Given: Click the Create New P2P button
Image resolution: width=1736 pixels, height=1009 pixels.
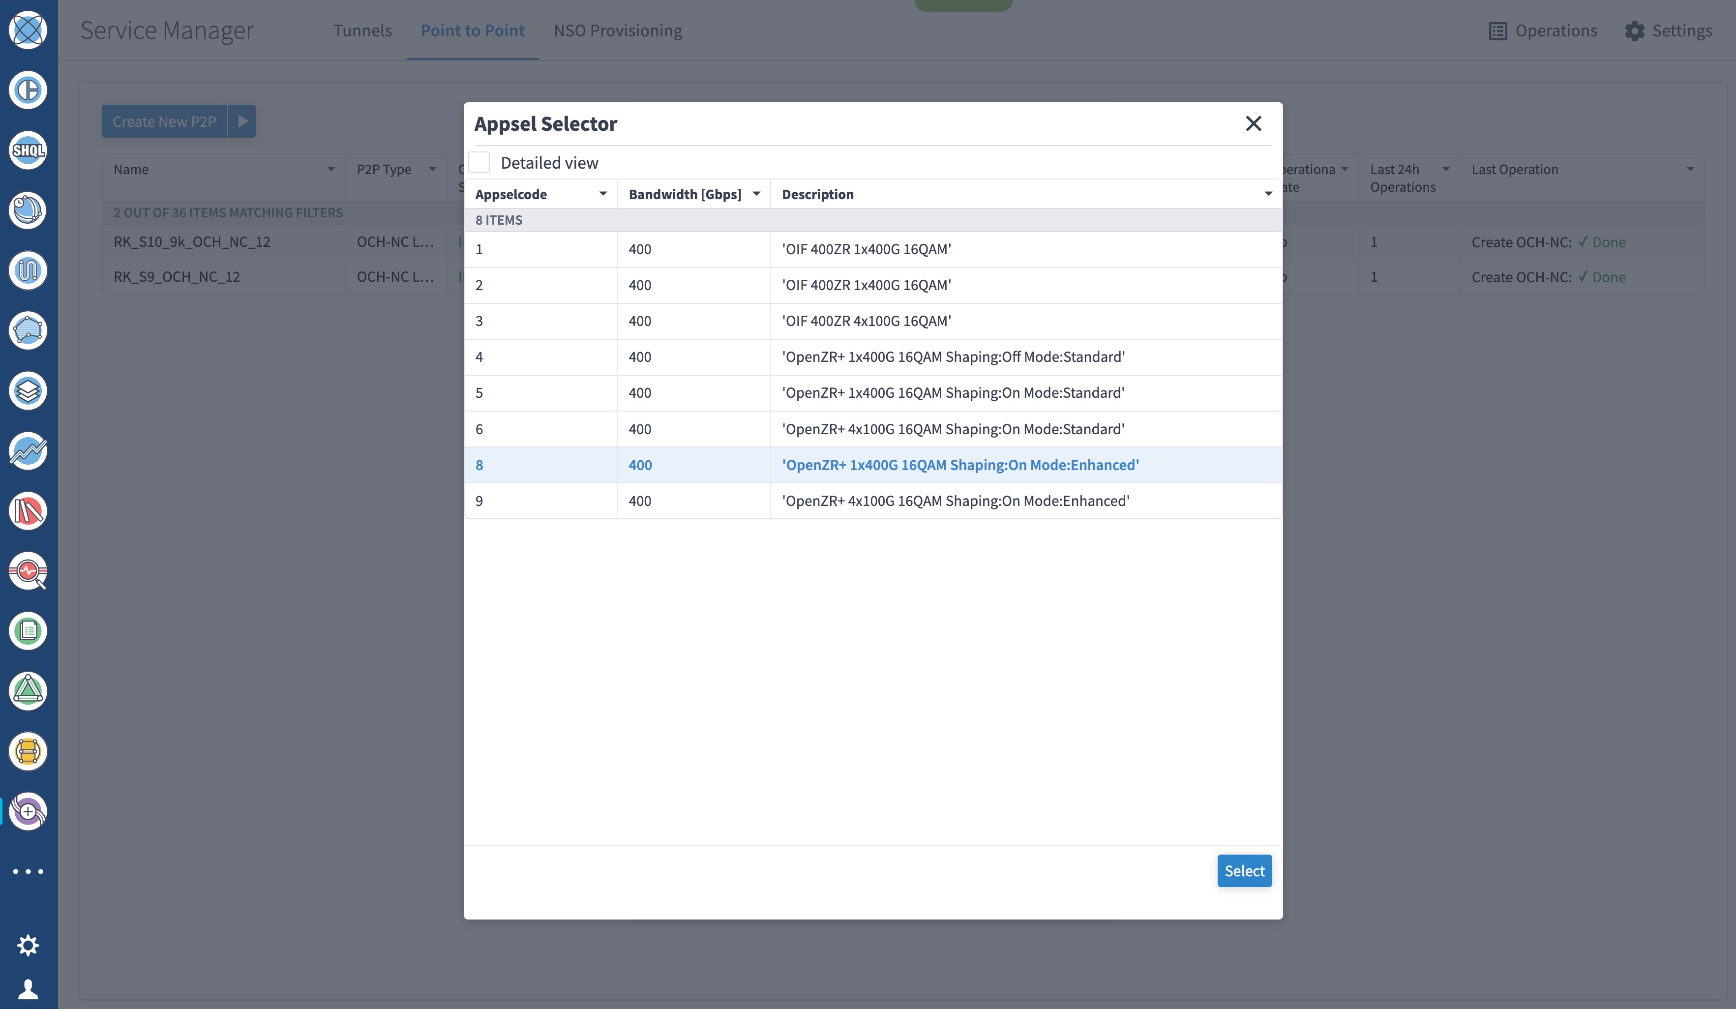Looking at the screenshot, I should pyautogui.click(x=164, y=120).
